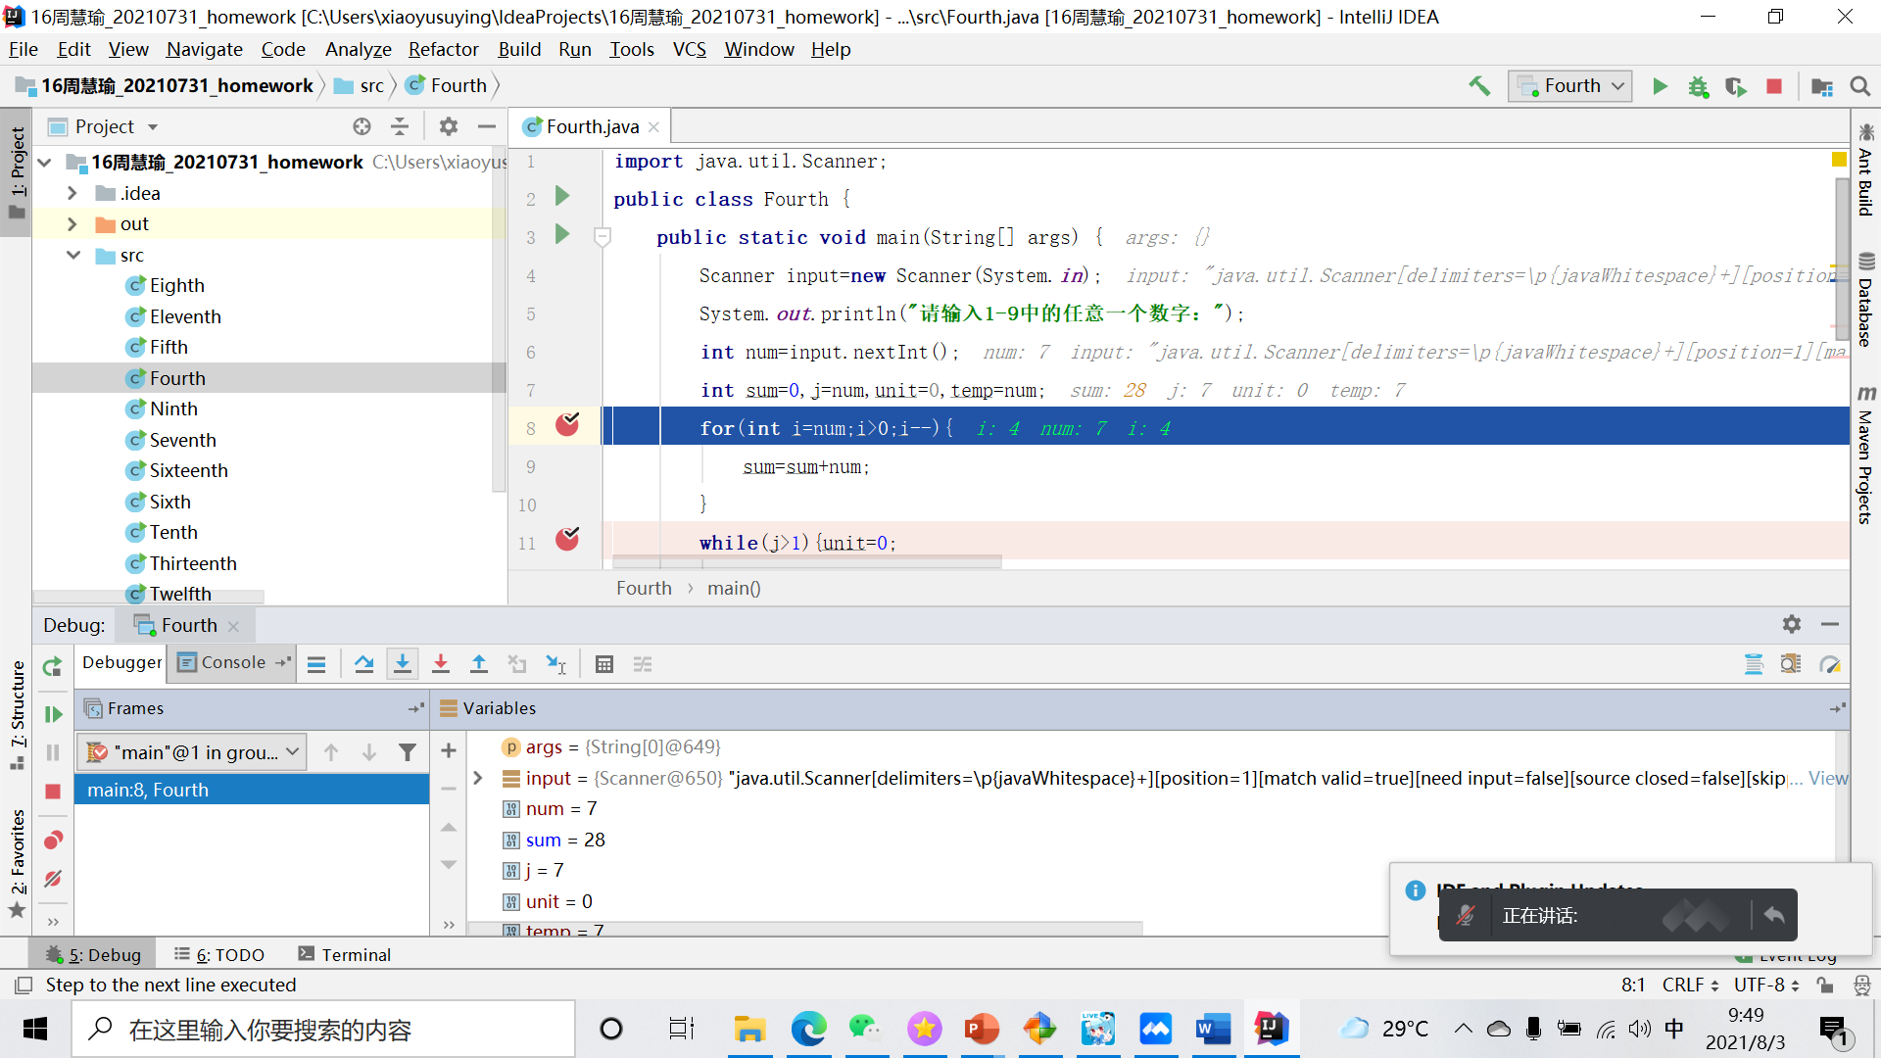The image size is (1881, 1058).
Task: Click the Step Over debugger icon
Action: click(x=363, y=664)
